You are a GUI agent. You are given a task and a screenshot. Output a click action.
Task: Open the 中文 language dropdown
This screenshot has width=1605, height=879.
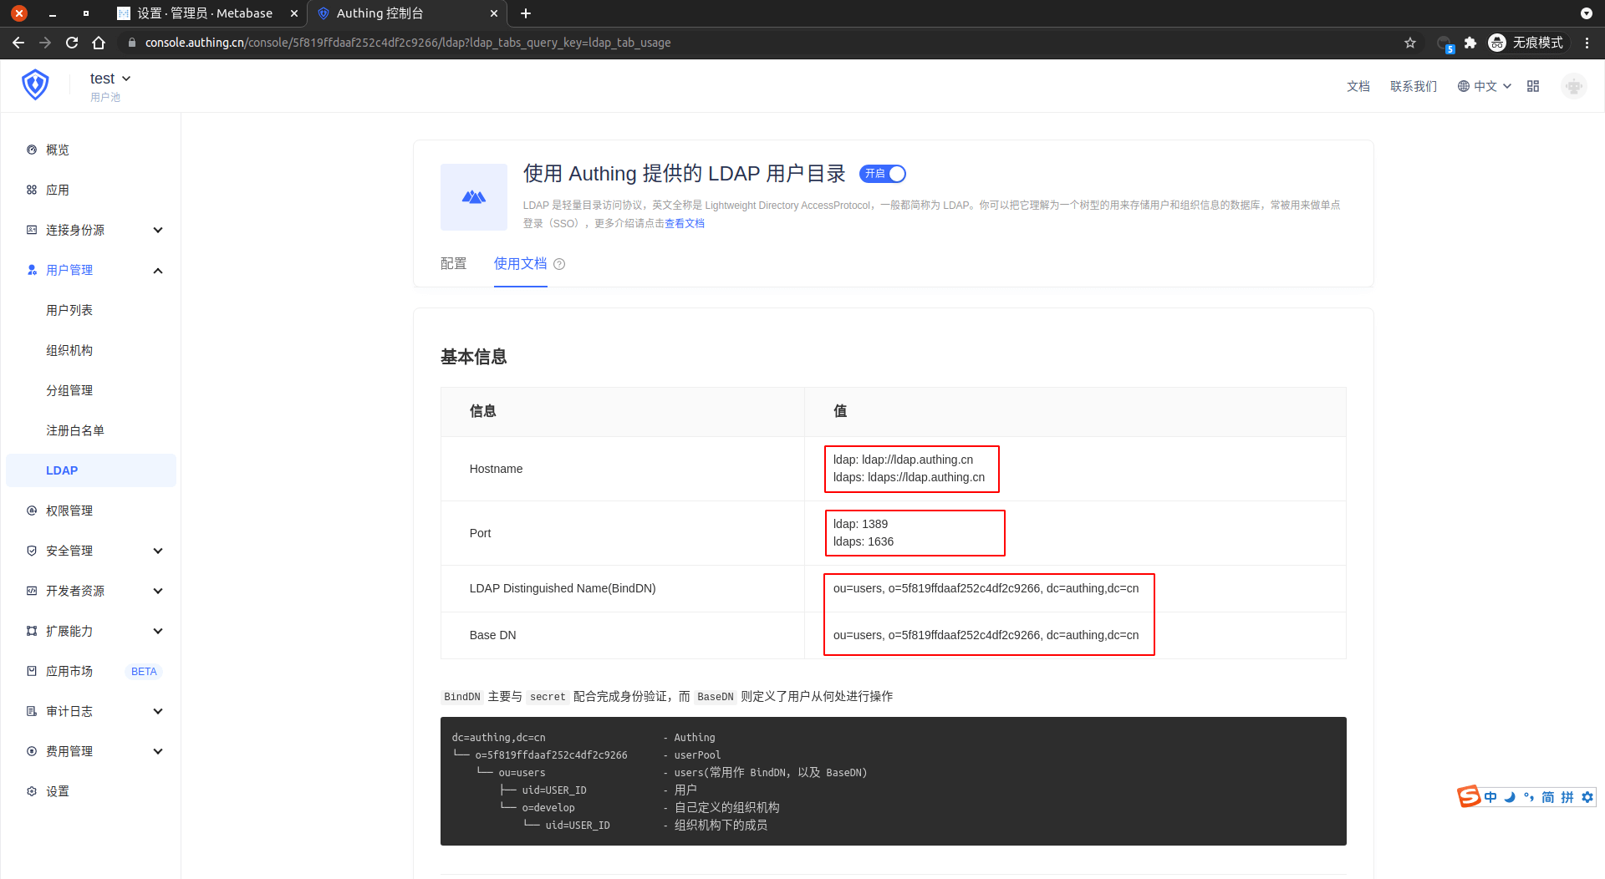(1485, 86)
